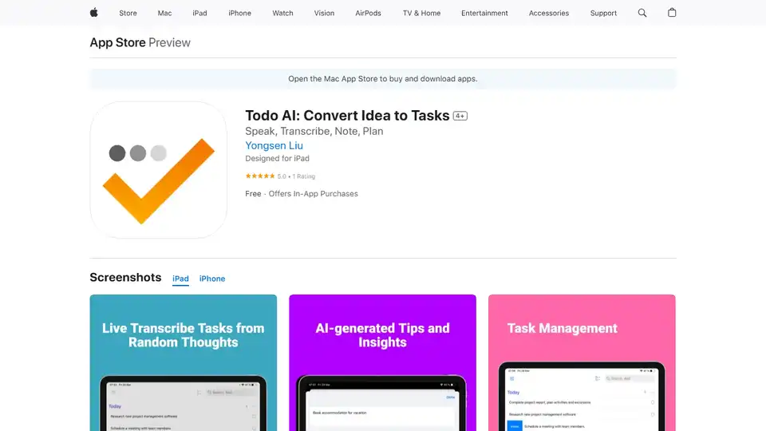The height and width of the screenshot is (431, 766).
Task: Click the Designed for iPad text
Action: tap(277, 158)
